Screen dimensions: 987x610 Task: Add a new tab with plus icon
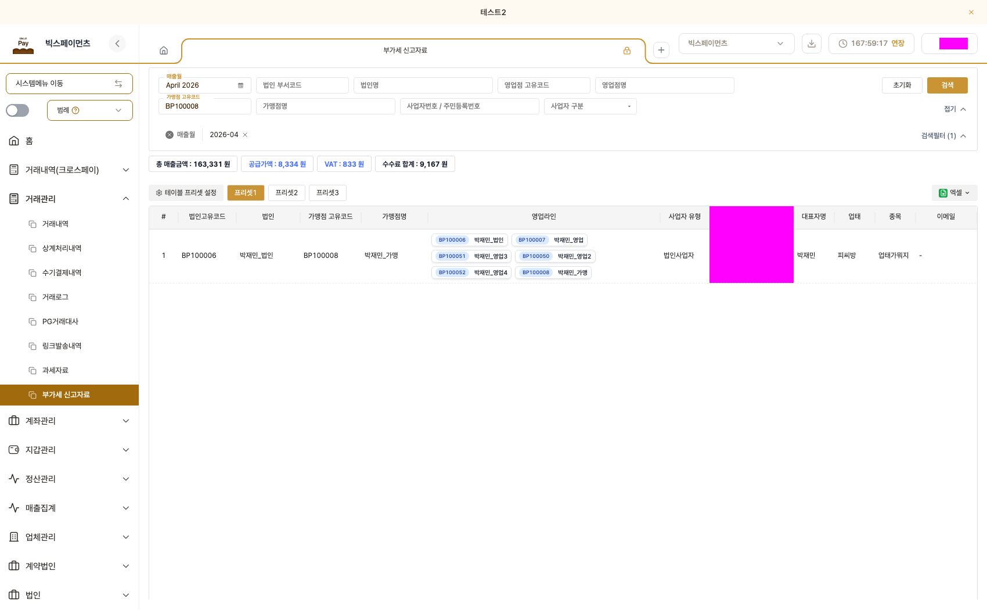point(661,50)
